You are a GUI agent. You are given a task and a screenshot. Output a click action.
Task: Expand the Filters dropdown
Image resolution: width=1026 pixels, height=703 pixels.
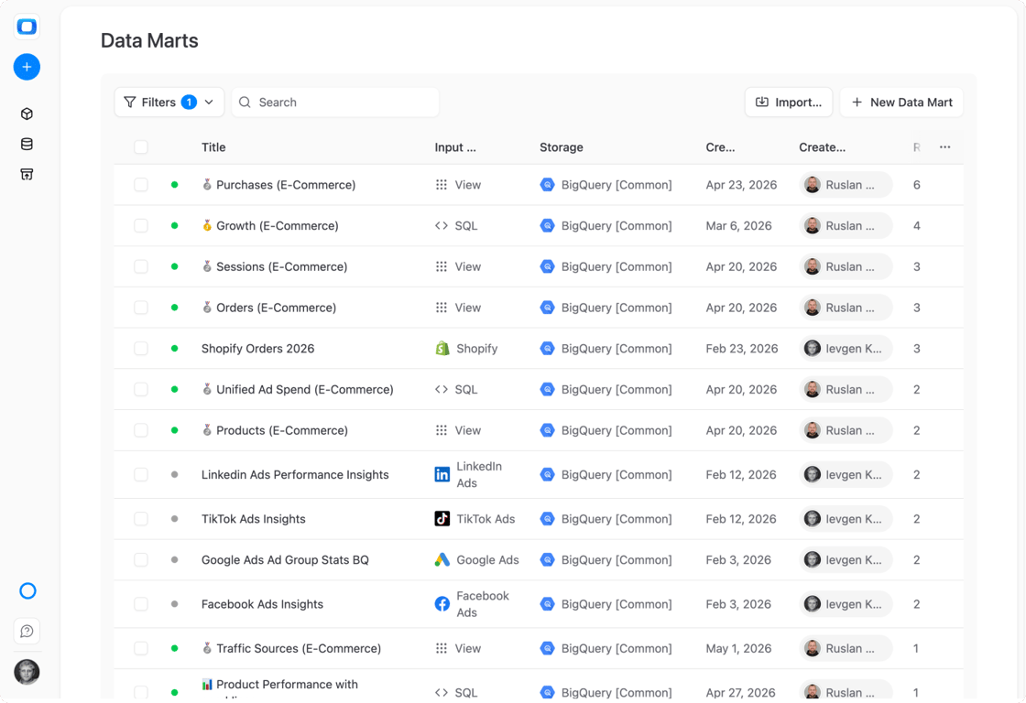169,102
